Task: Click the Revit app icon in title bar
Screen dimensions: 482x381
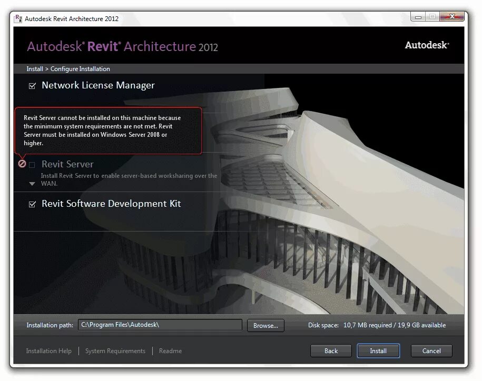Action: click(x=18, y=18)
